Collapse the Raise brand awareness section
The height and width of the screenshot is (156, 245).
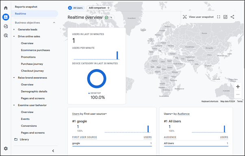[14, 78]
